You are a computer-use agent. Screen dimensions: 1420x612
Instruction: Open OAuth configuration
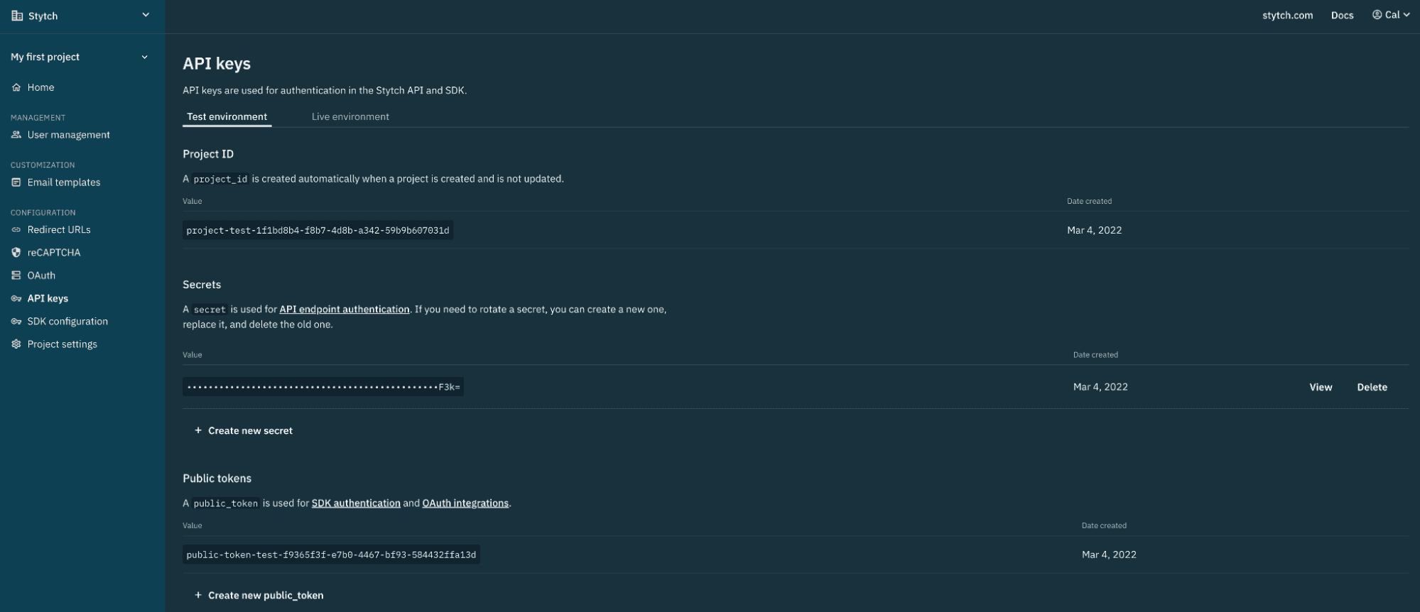(41, 275)
